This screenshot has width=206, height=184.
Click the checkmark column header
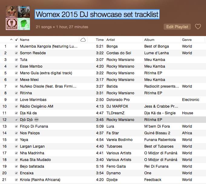[x=16, y=40]
